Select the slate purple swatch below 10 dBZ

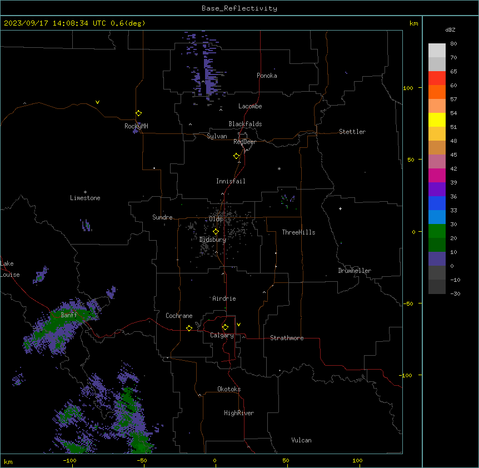[x=437, y=259]
